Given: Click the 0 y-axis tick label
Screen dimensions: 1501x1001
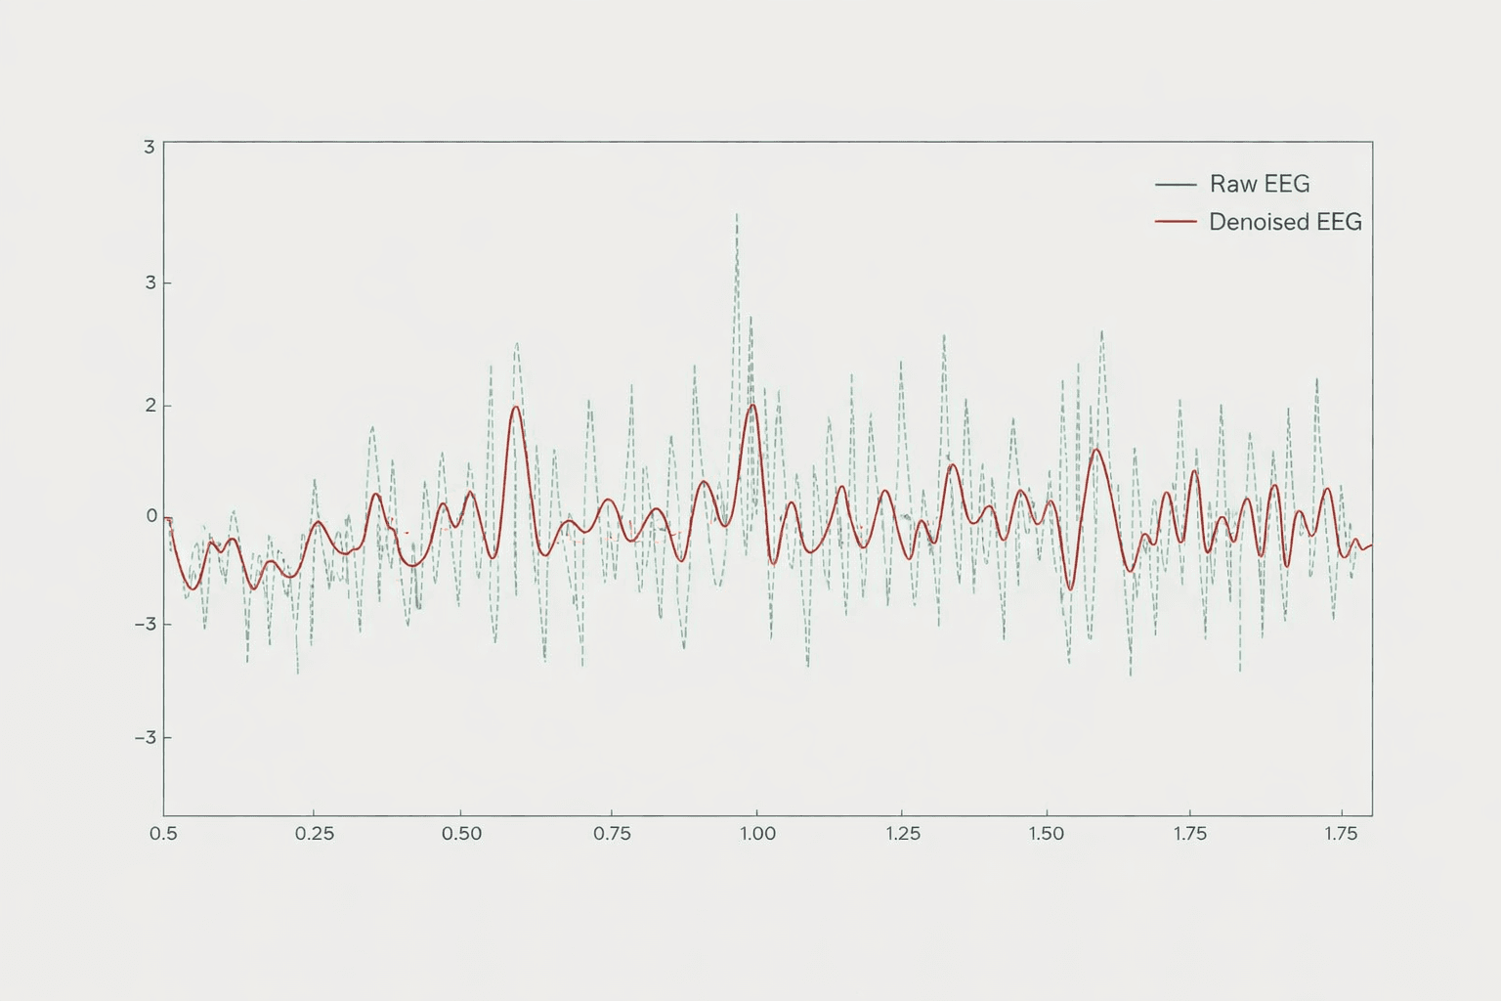Looking at the screenshot, I should [150, 515].
